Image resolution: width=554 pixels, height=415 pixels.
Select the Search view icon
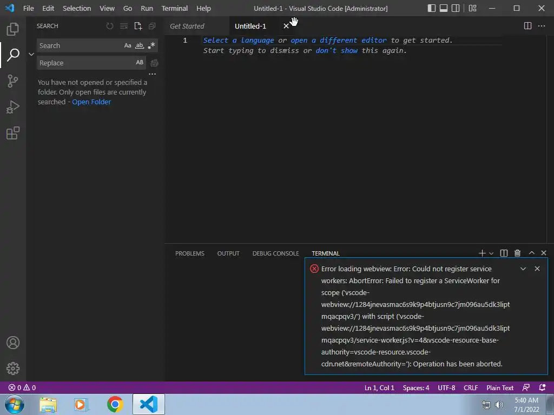coord(13,55)
